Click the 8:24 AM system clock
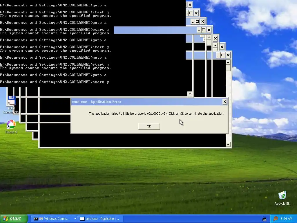The width and height of the screenshot is (297, 223). (x=286, y=219)
